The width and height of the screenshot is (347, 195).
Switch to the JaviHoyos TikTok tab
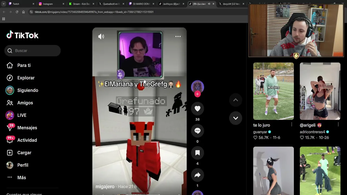pyautogui.click(x=171, y=4)
